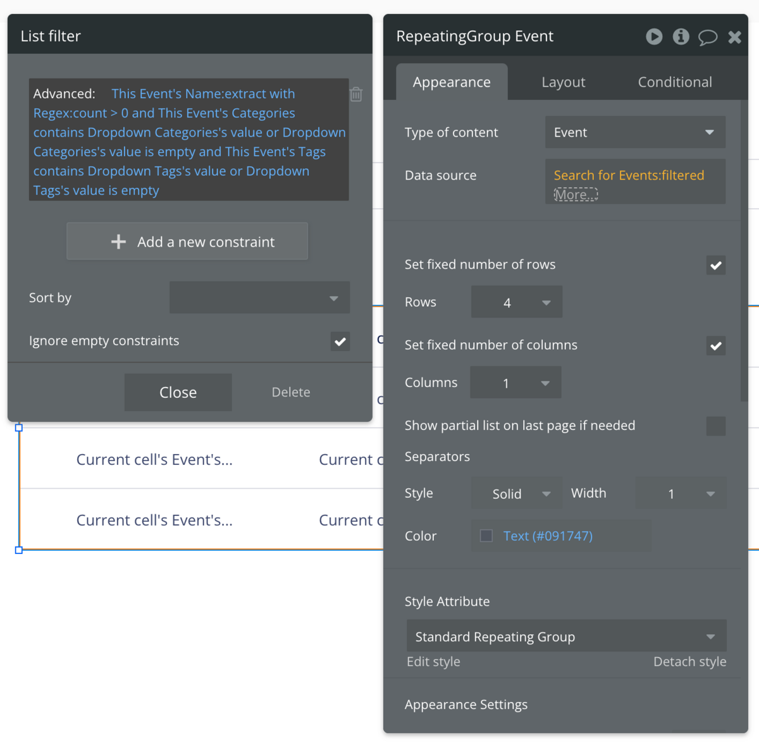The image size is (759, 745).
Task: Click the Detach style link
Action: [689, 662]
